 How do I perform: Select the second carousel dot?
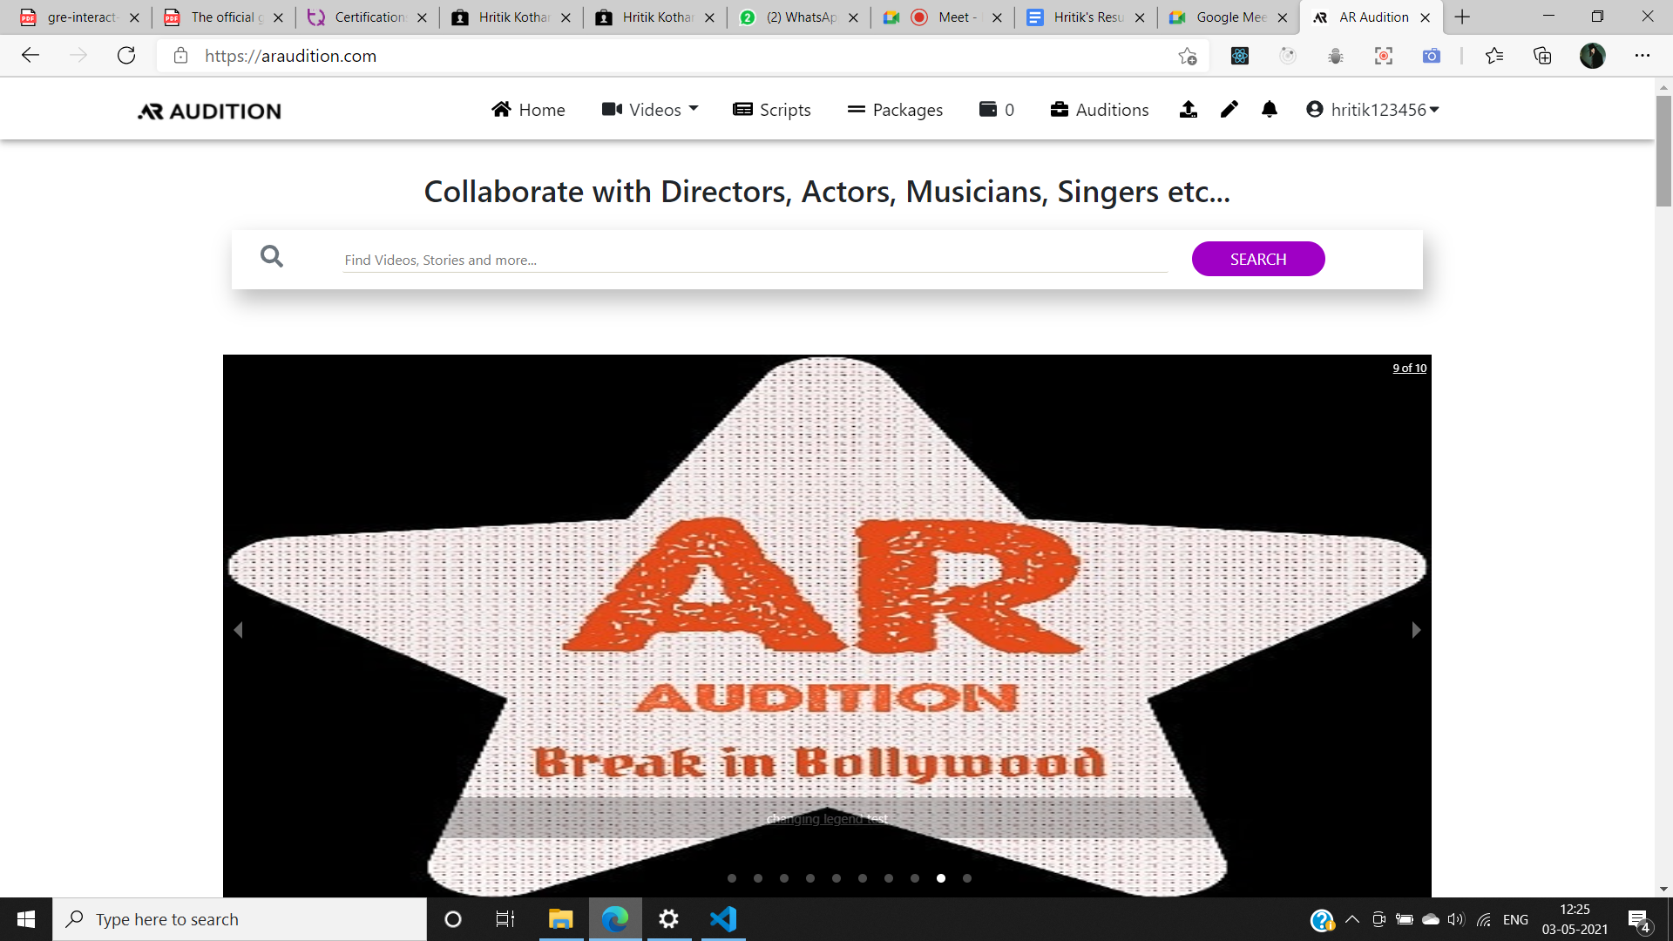758,878
